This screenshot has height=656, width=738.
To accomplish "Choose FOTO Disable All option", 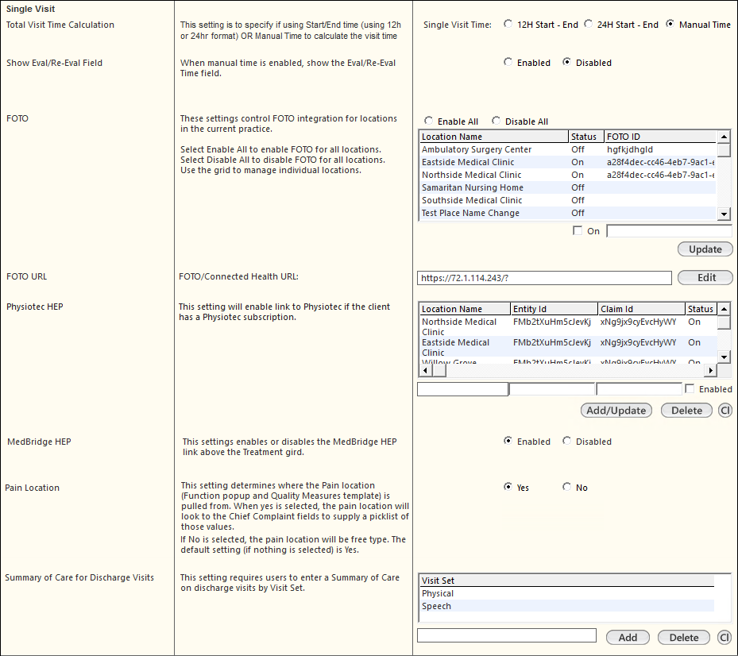I will tap(496, 121).
